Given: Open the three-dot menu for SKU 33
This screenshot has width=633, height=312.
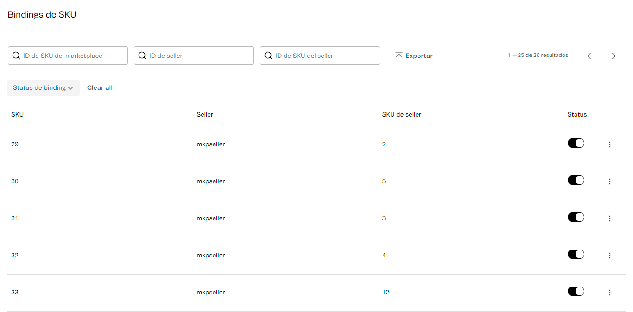Looking at the screenshot, I should click(609, 293).
